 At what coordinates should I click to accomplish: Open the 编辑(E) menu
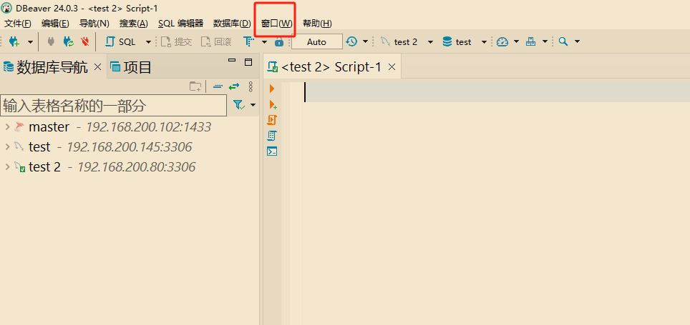point(55,24)
